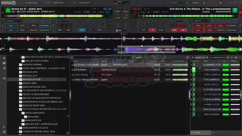The image size is (242, 136).
Task: Click the sampler grid icon beside SAMPLER
Action: pos(193,57)
